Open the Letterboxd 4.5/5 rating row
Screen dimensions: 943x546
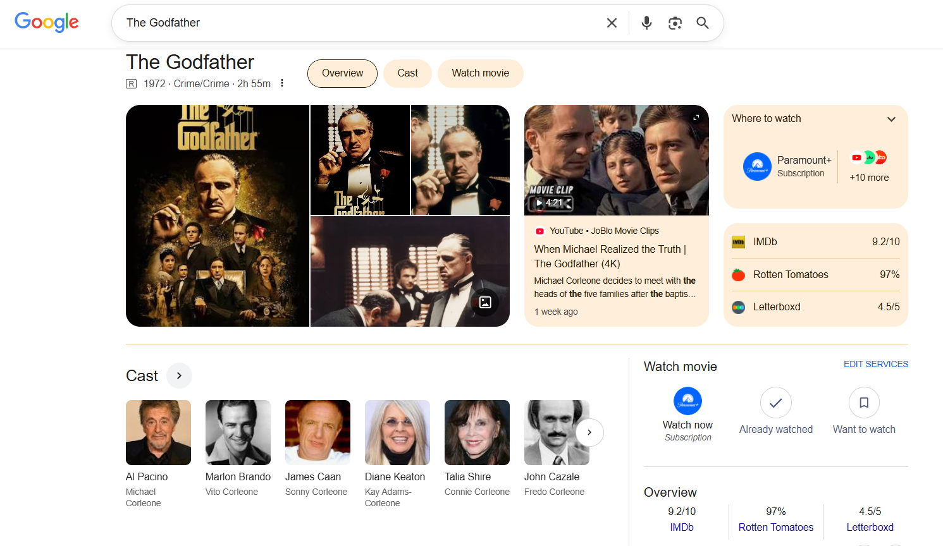coord(816,307)
